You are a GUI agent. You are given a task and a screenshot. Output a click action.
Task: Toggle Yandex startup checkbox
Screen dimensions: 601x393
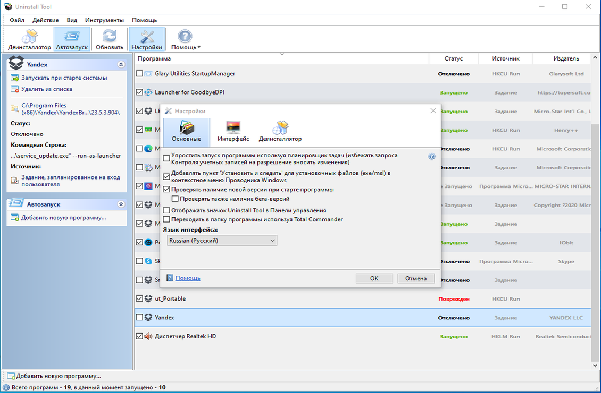pyautogui.click(x=139, y=317)
